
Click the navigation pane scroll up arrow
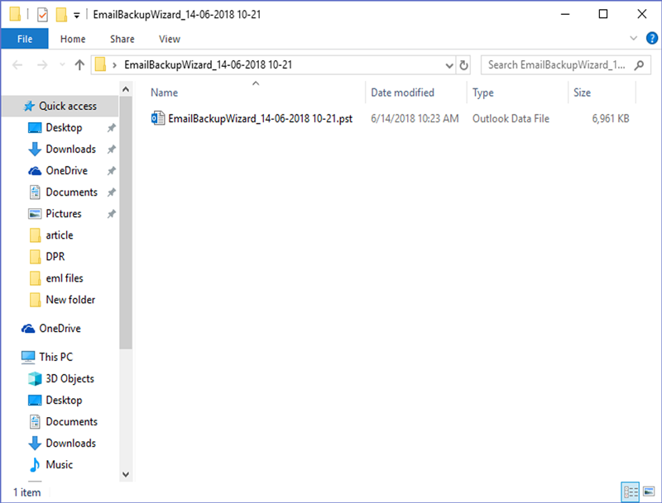[126, 89]
